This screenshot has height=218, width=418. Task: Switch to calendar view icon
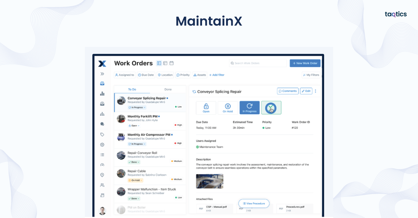[x=171, y=63]
